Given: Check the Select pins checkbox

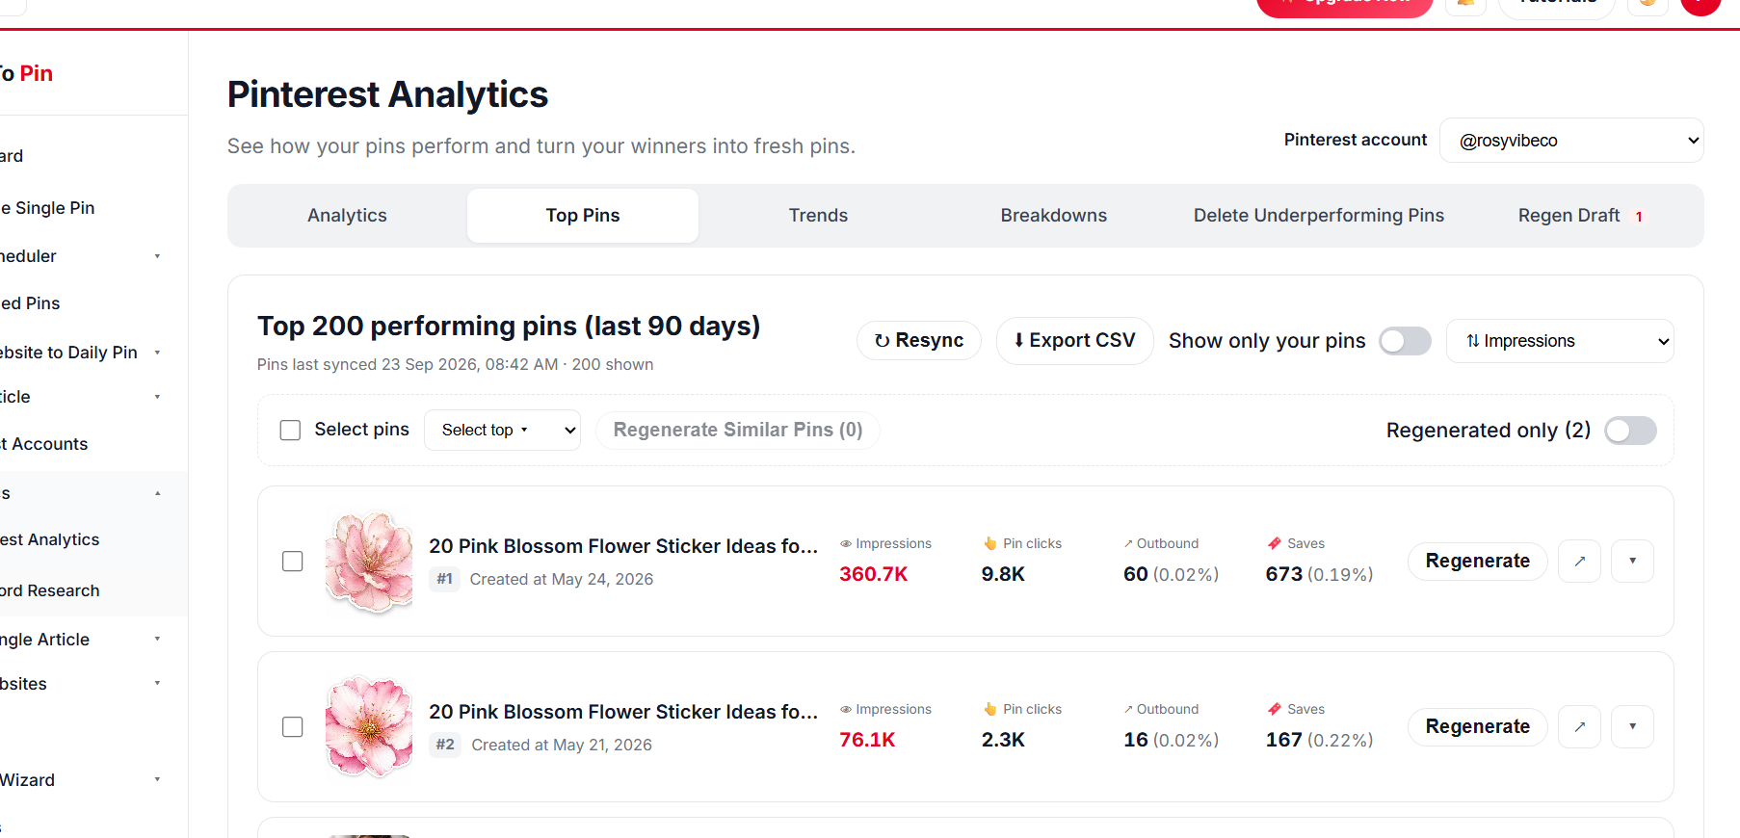Looking at the screenshot, I should [x=290, y=431].
